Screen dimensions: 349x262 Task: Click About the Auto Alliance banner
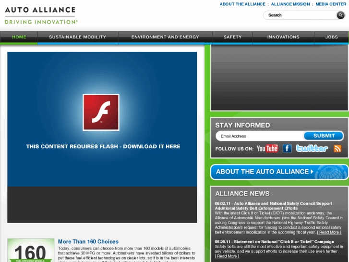click(x=279, y=172)
